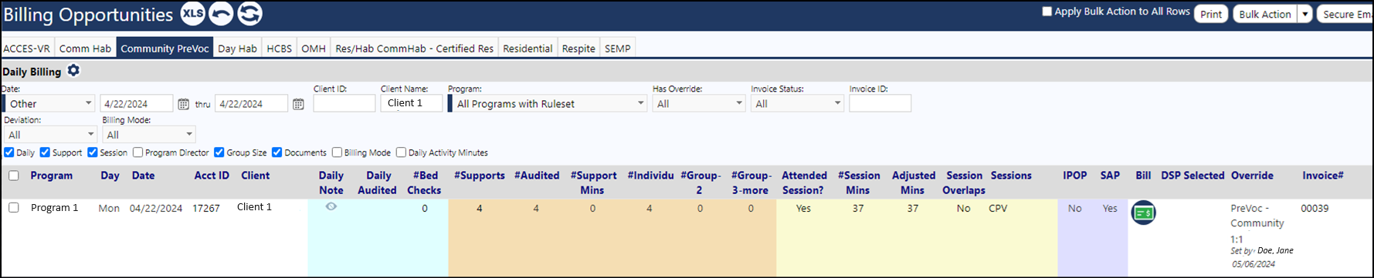Enable Apply Bulk Action to All Rows
The image size is (1374, 278).
[1047, 12]
